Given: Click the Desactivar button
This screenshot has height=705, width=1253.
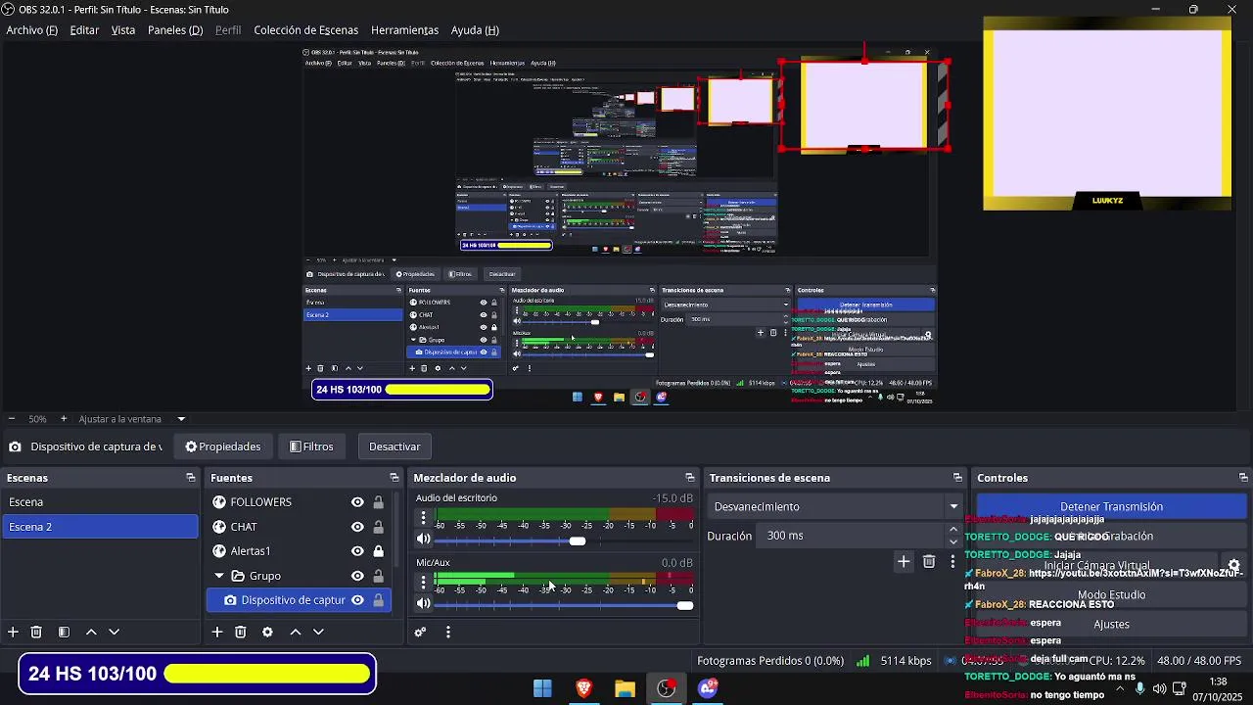Looking at the screenshot, I should pos(394,446).
